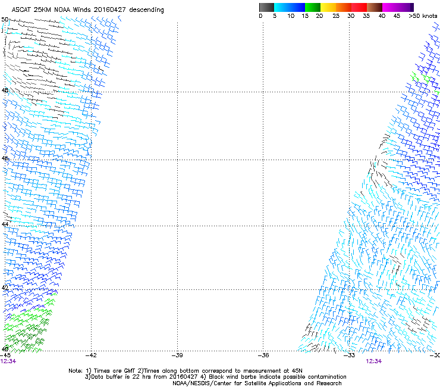The height and width of the screenshot is (387, 440).
Task: Click the latitude label '50'
Action: pyautogui.click(x=5, y=20)
